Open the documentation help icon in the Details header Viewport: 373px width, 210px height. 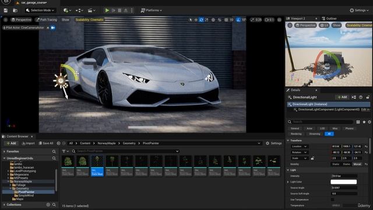(x=361, y=97)
